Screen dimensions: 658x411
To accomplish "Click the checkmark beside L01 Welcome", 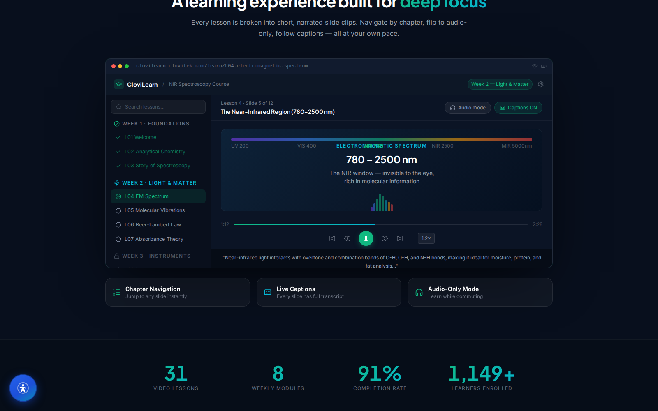I will click(x=118, y=137).
